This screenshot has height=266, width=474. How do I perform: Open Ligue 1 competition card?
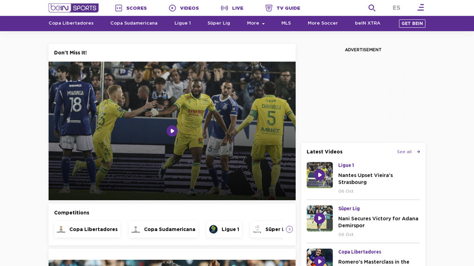click(x=224, y=229)
